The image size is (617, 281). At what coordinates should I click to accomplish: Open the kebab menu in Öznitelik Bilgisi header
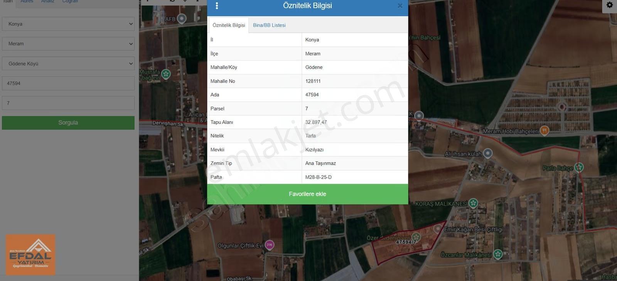point(217,6)
